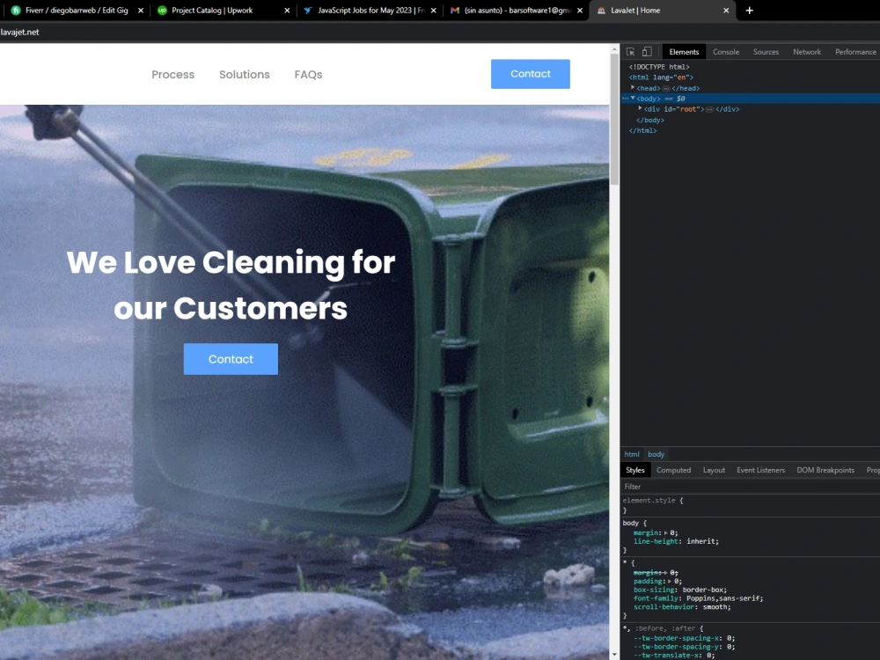
Task: Open the Network panel tab
Action: [x=806, y=52]
